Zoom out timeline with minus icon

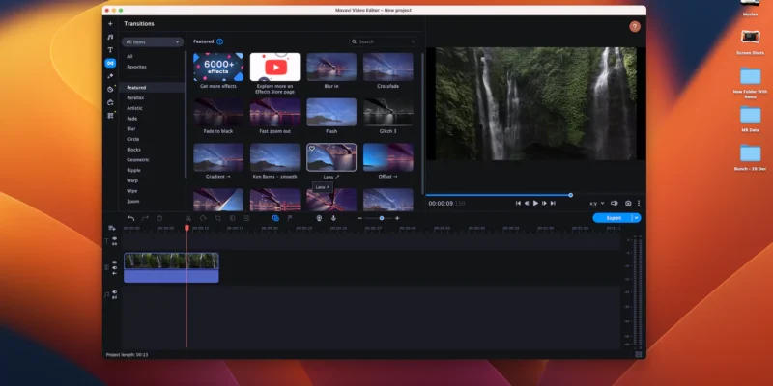coord(359,218)
